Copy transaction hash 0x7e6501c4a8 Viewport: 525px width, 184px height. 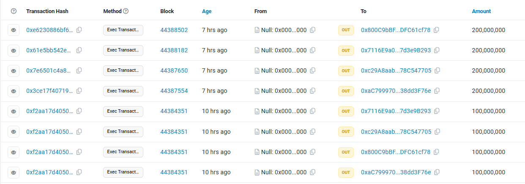click(79, 70)
